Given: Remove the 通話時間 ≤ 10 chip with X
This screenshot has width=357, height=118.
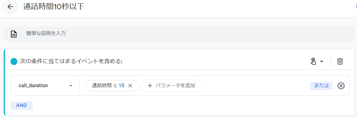Looking at the screenshot, I should 130,86.
